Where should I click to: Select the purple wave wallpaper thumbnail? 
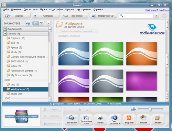point(74,81)
